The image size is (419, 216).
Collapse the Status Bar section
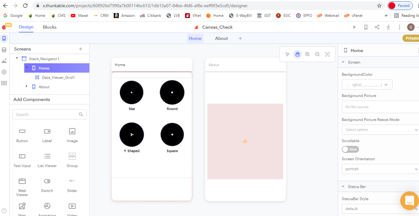pyautogui.click(x=343, y=186)
